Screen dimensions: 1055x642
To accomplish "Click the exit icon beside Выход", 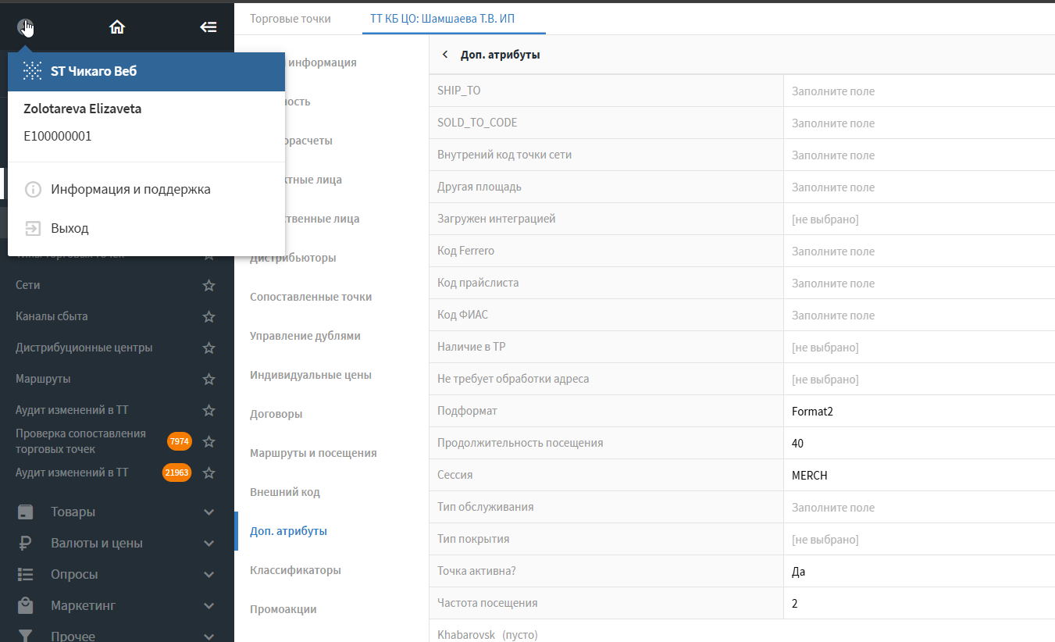I will point(33,229).
